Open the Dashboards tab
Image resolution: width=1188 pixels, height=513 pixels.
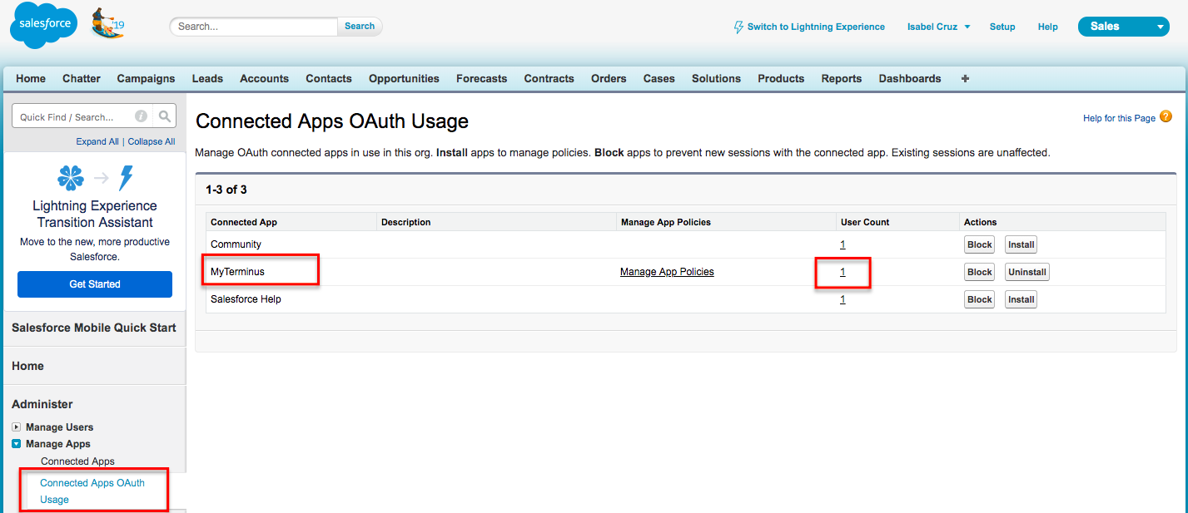coord(910,78)
